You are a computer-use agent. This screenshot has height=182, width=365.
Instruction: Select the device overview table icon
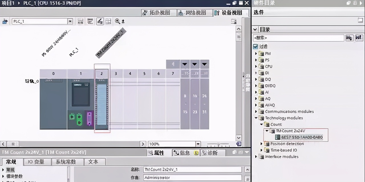pyautogui.click(x=108, y=21)
